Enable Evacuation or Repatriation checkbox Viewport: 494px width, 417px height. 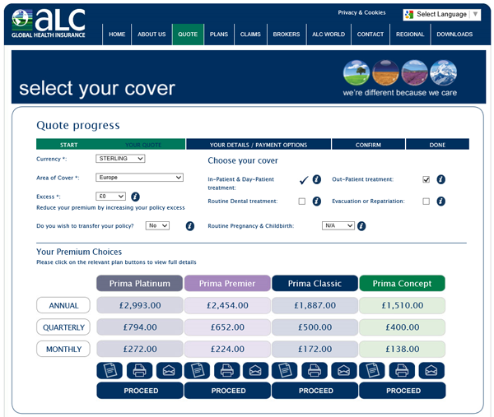426,202
